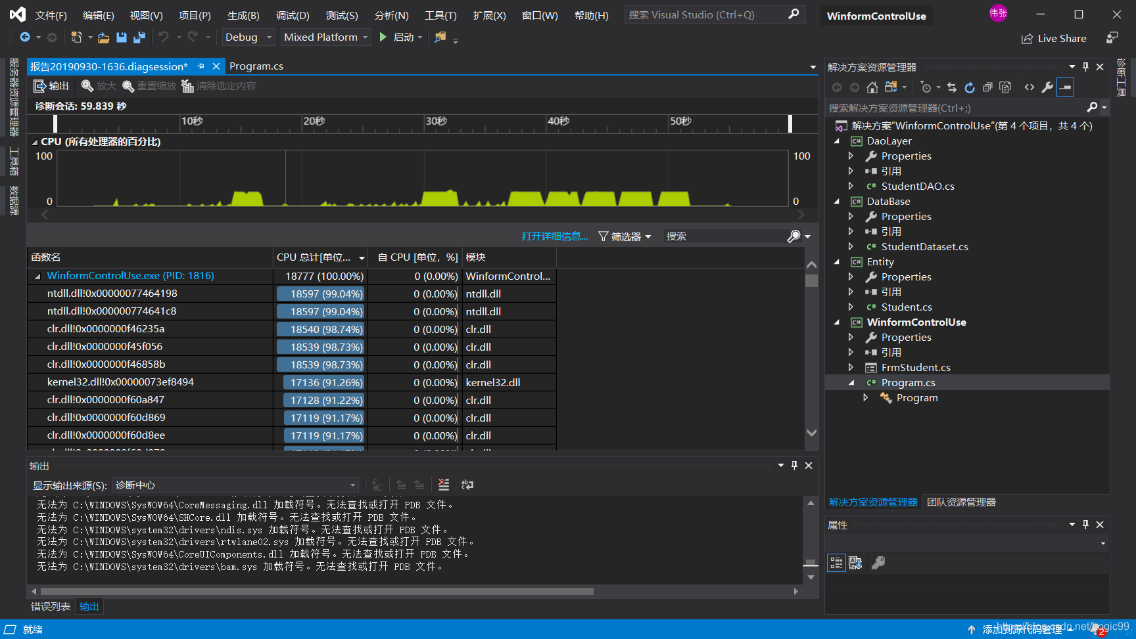Image resolution: width=1136 pixels, height=639 pixels.
Task: Open the 分析(N) menu
Action: click(x=391, y=15)
